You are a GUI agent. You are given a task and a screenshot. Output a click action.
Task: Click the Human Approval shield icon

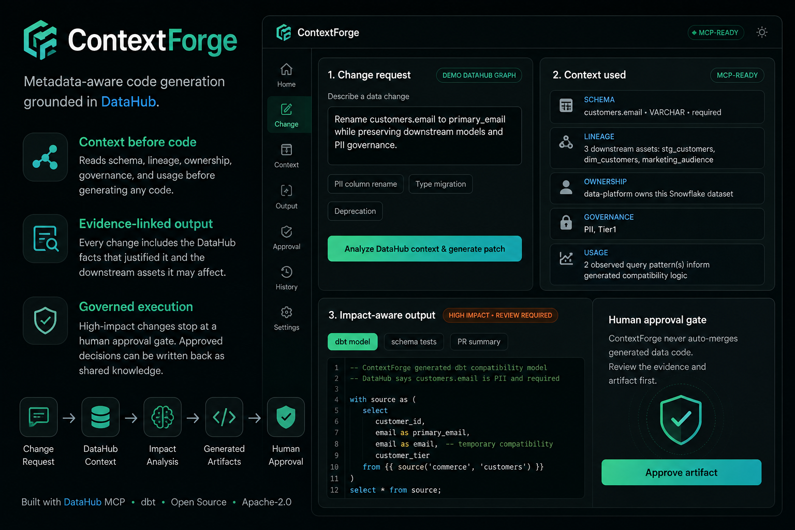286,417
